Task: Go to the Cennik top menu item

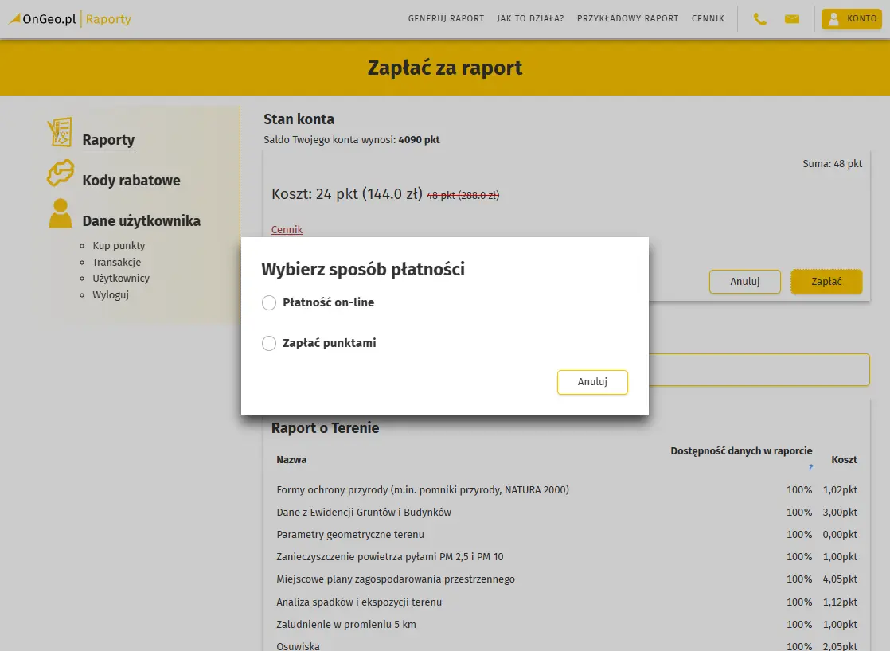Action: click(x=708, y=18)
